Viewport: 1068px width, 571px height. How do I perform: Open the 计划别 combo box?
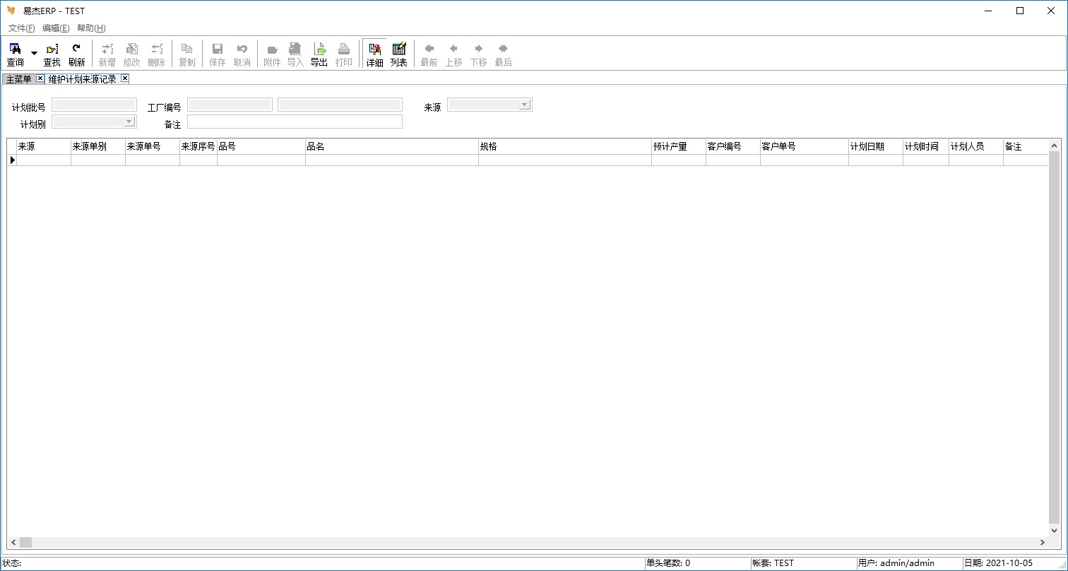click(x=129, y=122)
